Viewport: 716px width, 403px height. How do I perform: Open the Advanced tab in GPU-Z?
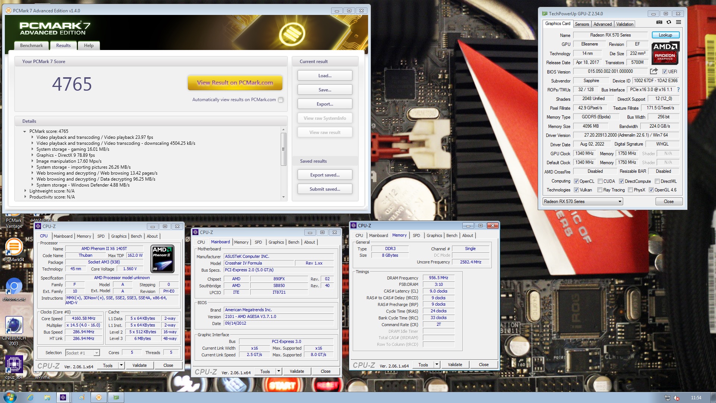(602, 24)
